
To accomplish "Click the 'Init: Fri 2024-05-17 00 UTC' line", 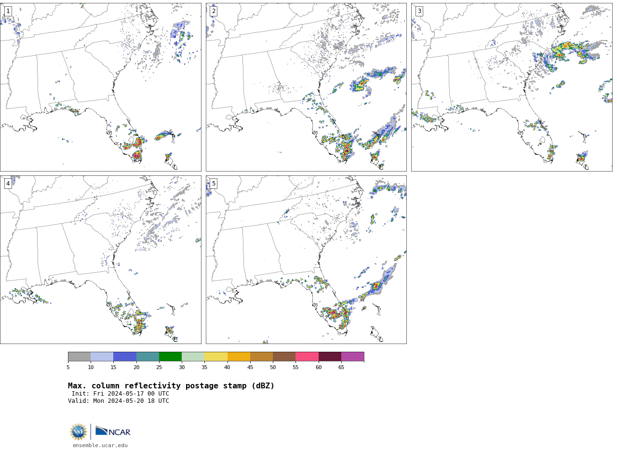I will point(121,394).
